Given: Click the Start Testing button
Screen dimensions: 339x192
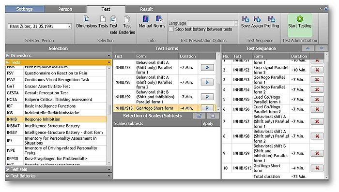Looking at the screenshot, I should coord(300,25).
